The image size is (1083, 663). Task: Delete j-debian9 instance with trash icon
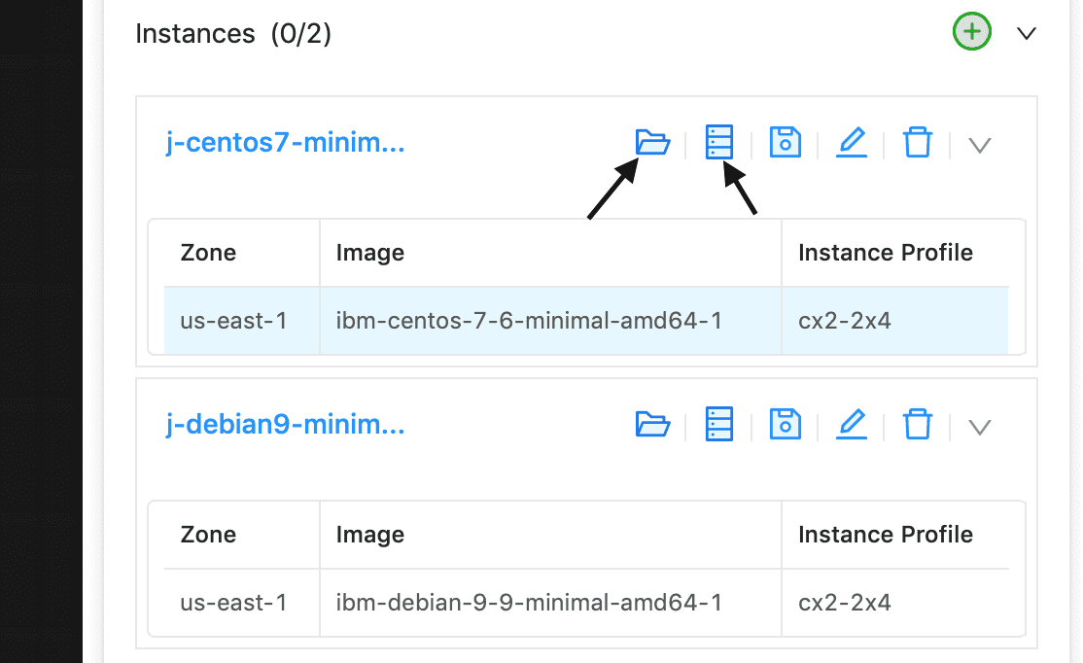(918, 424)
